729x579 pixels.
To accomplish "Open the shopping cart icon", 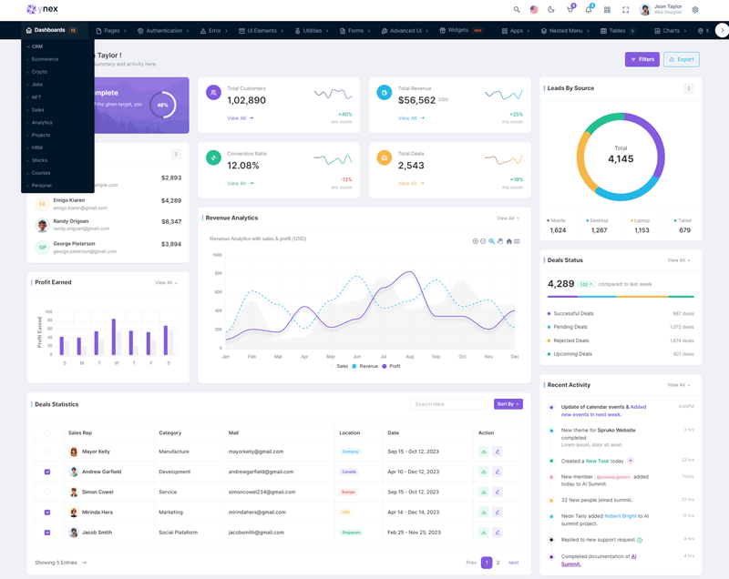I will [x=570, y=10].
